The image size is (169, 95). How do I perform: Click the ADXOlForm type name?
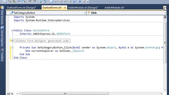click(63, 34)
